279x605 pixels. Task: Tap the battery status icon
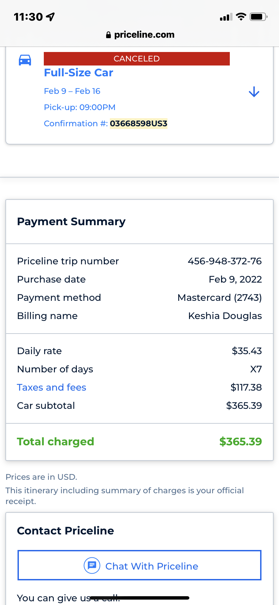tap(258, 17)
